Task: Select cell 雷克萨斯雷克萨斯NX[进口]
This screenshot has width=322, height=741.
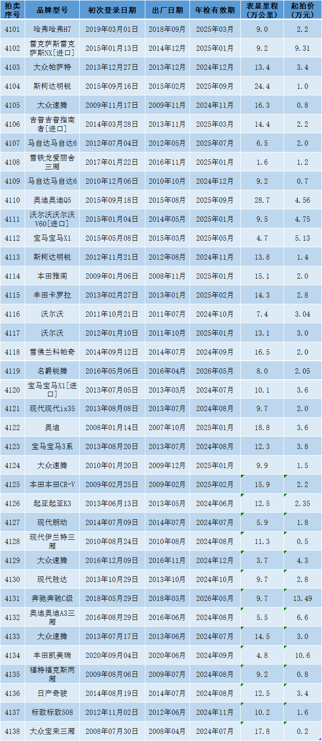Action: [52, 48]
